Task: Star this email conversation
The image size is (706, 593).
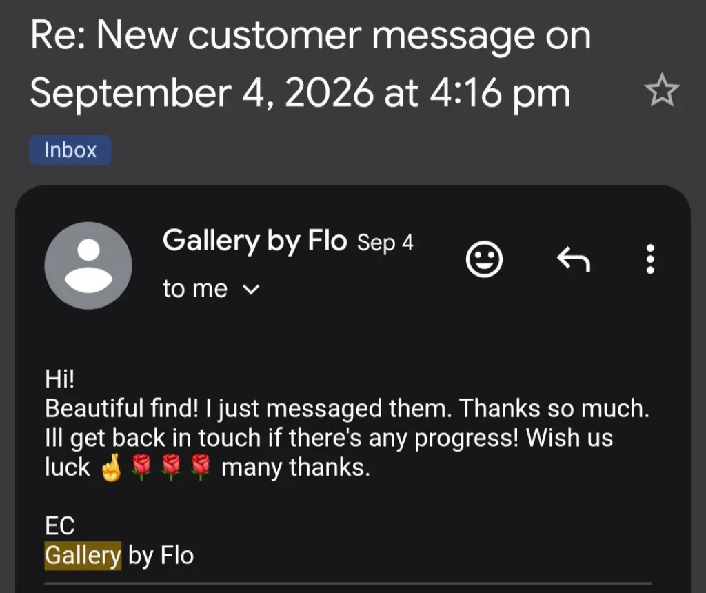Action: (661, 90)
